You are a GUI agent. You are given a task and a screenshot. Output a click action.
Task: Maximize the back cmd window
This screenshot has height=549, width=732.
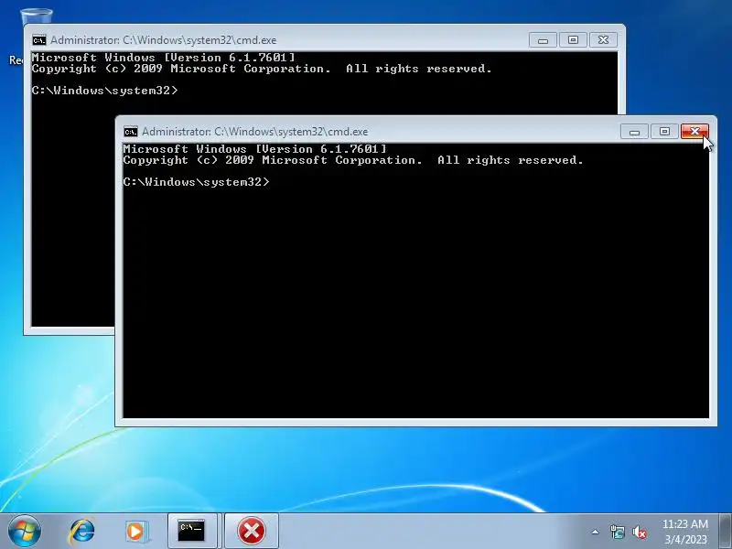573,40
